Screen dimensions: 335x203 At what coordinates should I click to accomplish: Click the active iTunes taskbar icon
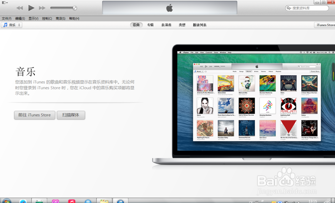tap(120, 201)
